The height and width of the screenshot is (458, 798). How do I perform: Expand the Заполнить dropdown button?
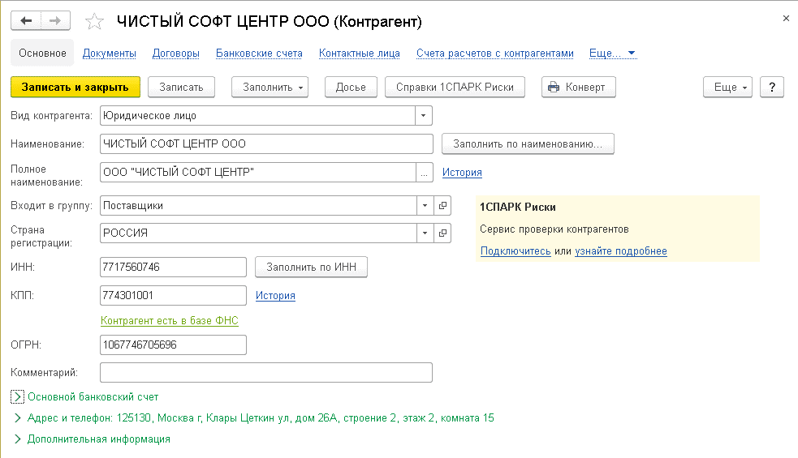(271, 88)
